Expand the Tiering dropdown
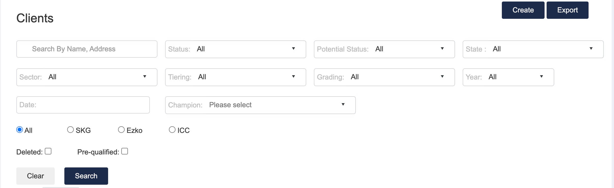This screenshot has height=188, width=614. pyautogui.click(x=236, y=77)
